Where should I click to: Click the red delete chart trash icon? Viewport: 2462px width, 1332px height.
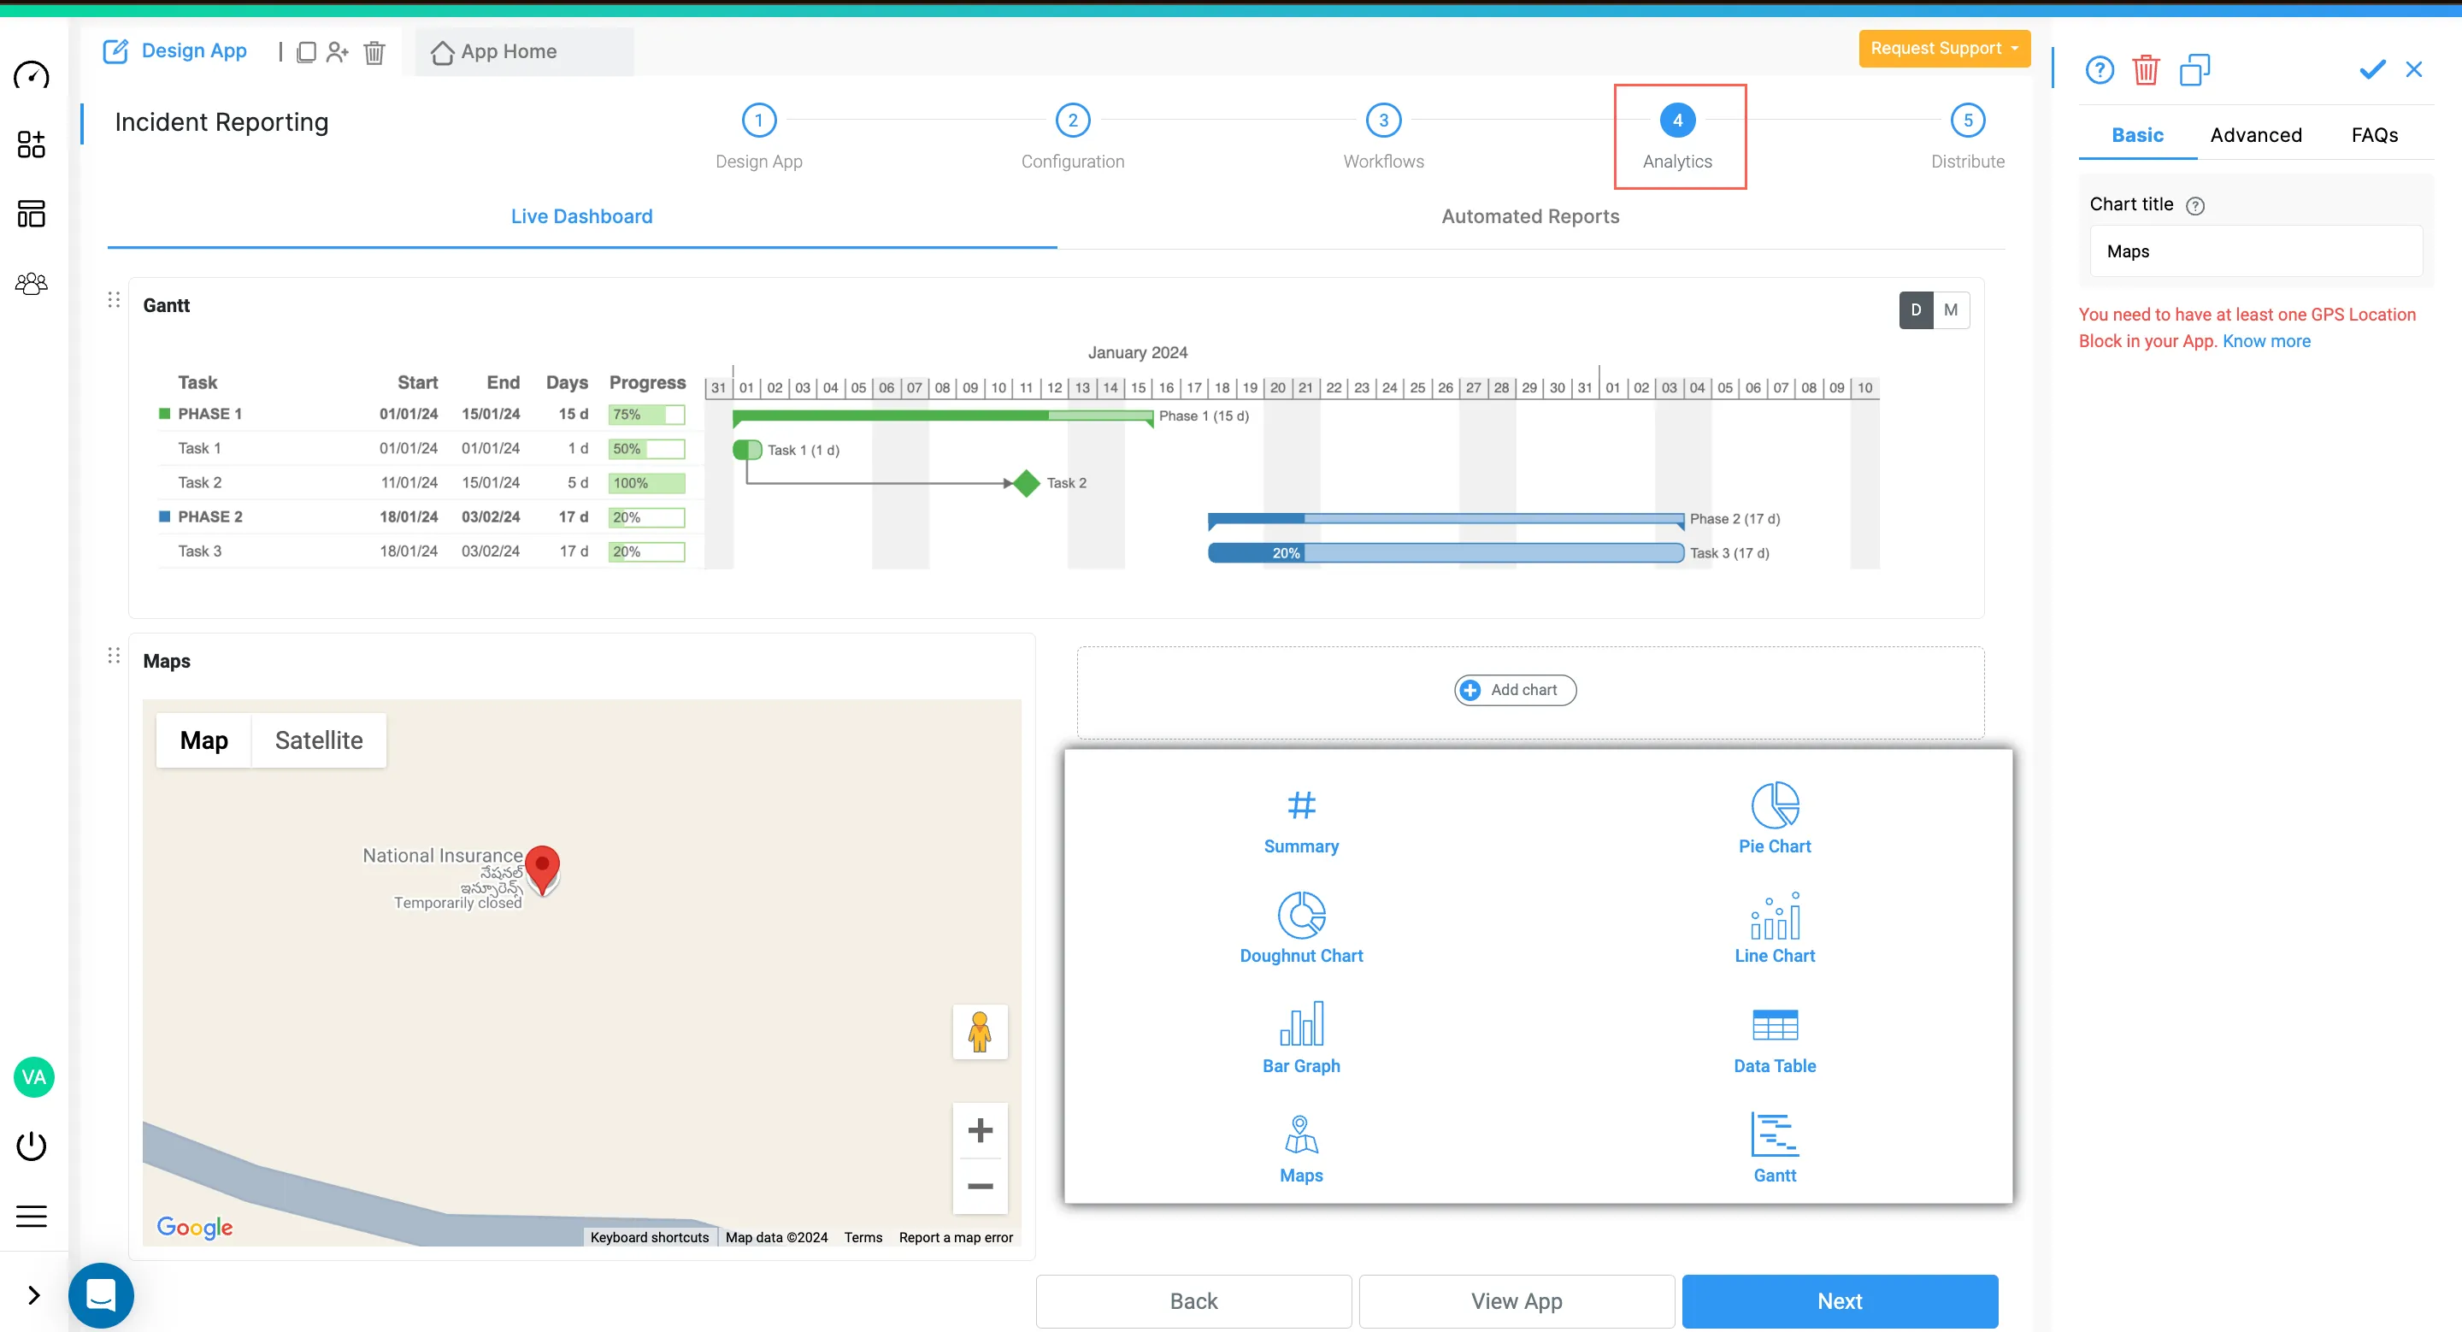(2146, 70)
